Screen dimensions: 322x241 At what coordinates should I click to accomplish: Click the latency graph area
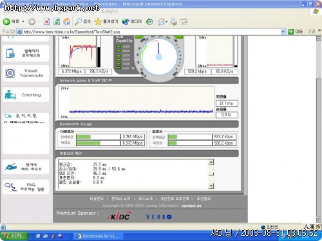137,102
